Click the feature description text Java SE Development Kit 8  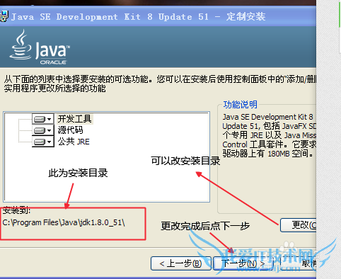point(268,117)
